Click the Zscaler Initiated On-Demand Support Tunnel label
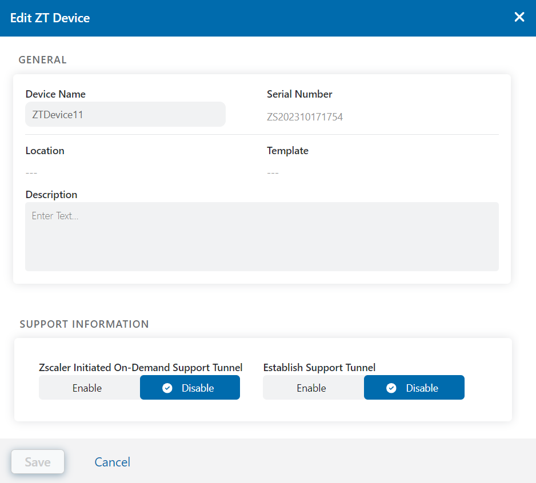The height and width of the screenshot is (483, 536). pos(141,368)
